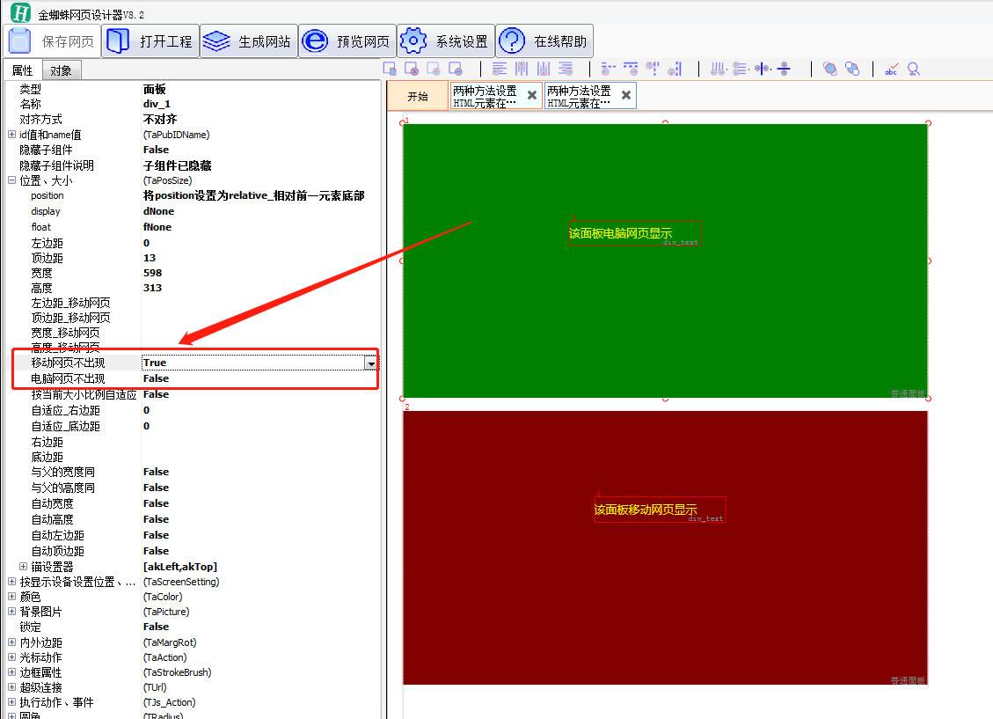The height and width of the screenshot is (719, 993).
Task: Toggle the 自动高度 False value
Action: click(156, 519)
